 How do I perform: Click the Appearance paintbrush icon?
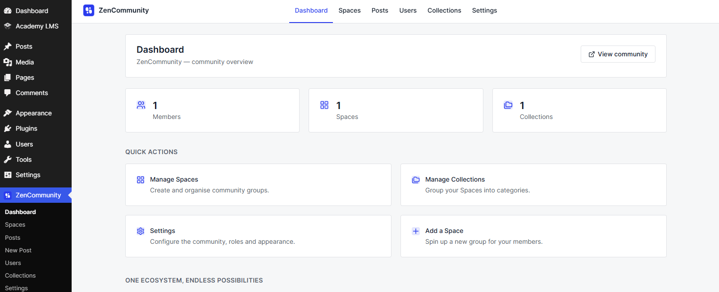click(x=8, y=113)
